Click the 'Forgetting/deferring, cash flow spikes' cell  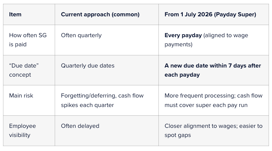(107, 100)
